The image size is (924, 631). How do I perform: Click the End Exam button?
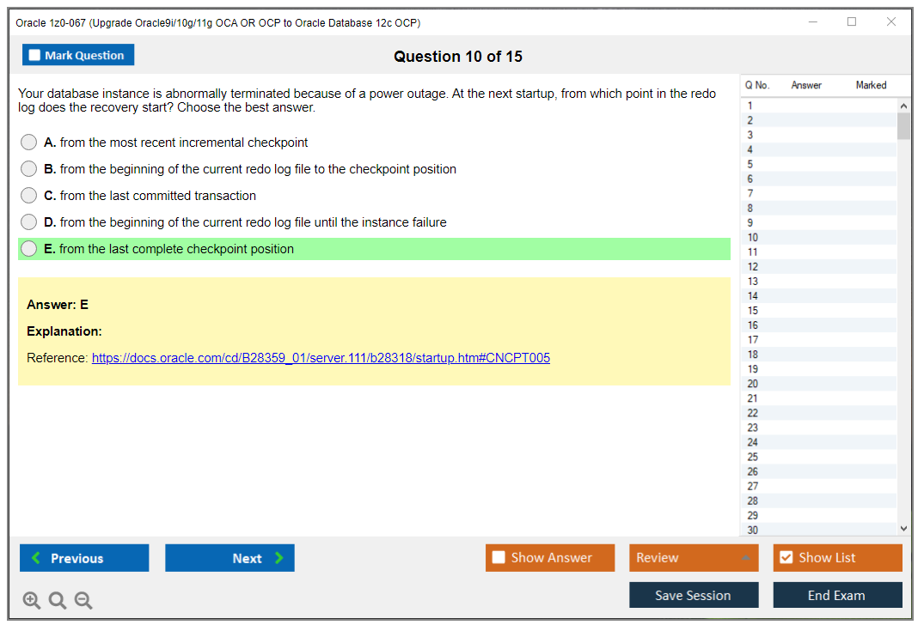(837, 594)
